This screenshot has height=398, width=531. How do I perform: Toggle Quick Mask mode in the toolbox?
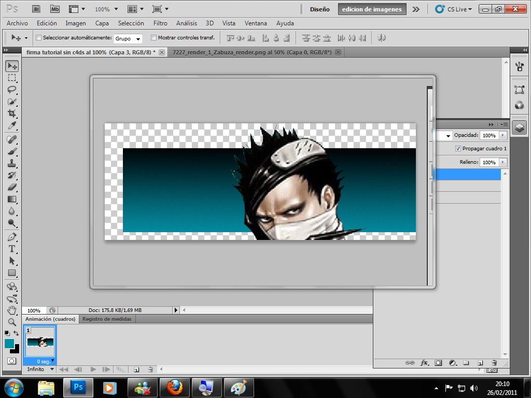[11, 361]
